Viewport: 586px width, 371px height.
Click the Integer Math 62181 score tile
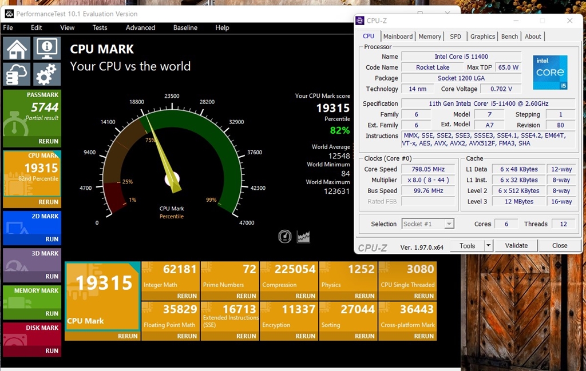point(171,277)
